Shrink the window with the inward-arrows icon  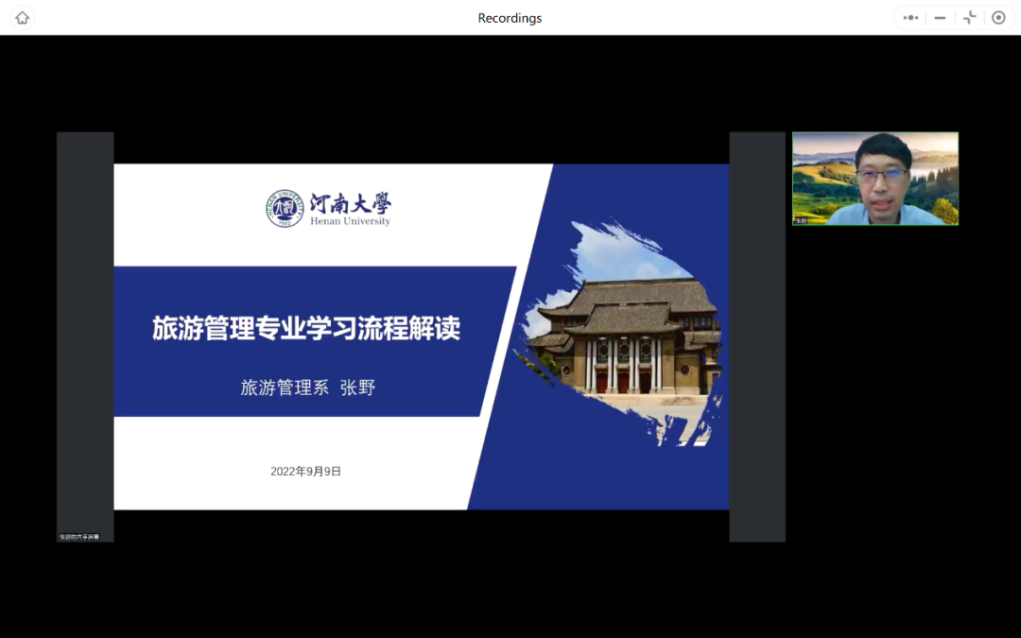[969, 18]
